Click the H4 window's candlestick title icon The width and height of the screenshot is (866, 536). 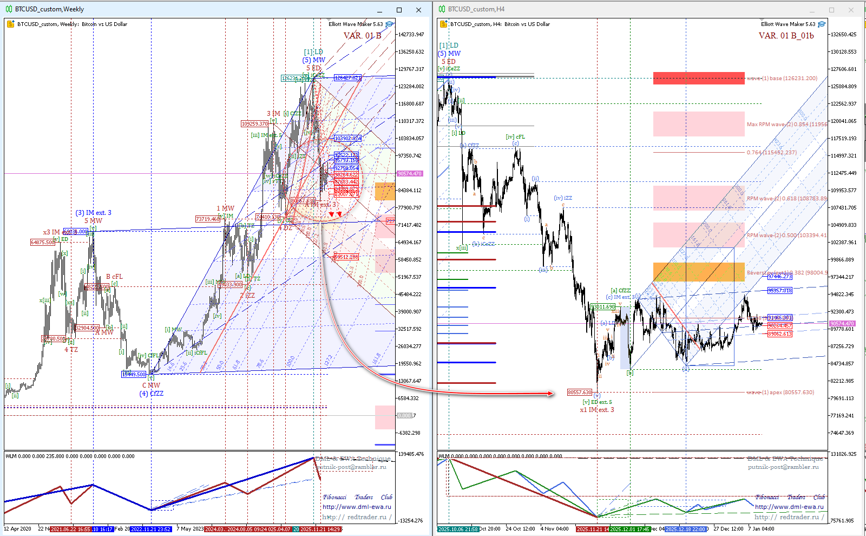442,9
